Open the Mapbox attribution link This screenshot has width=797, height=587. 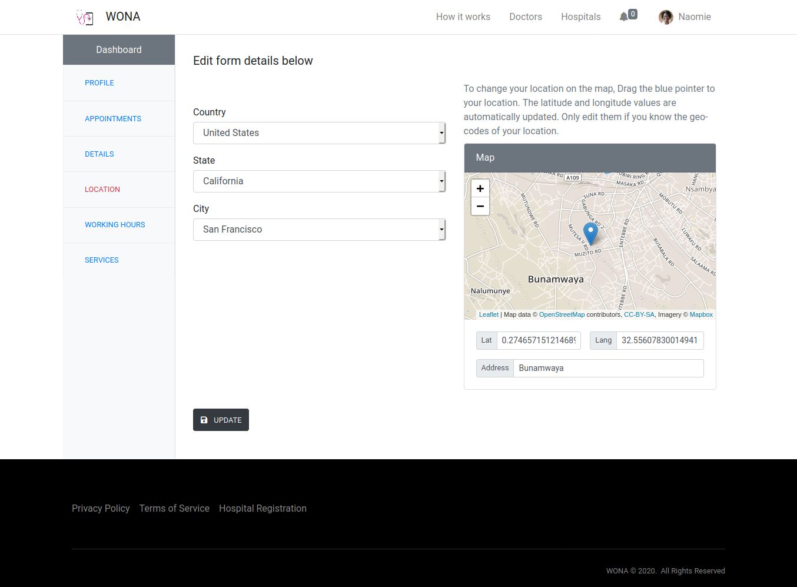pyautogui.click(x=701, y=315)
